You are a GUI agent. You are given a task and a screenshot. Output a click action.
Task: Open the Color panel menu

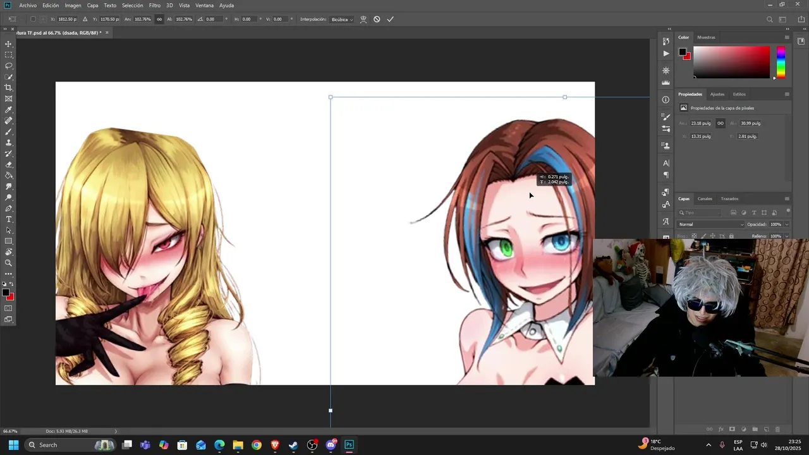(x=787, y=37)
